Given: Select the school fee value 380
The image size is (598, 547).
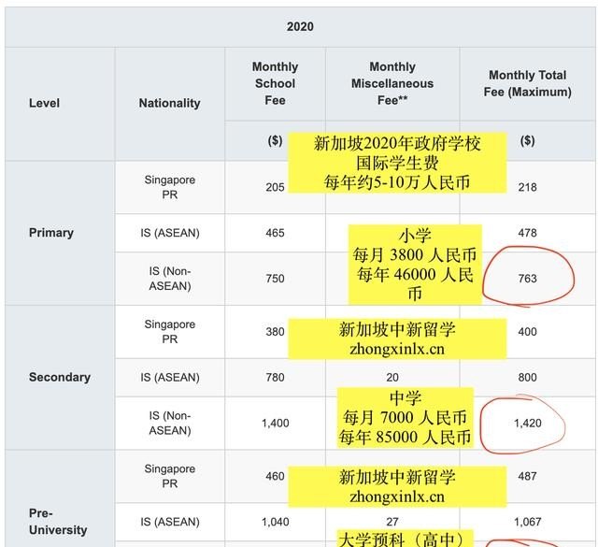Looking at the screenshot, I should pyautogui.click(x=275, y=331).
